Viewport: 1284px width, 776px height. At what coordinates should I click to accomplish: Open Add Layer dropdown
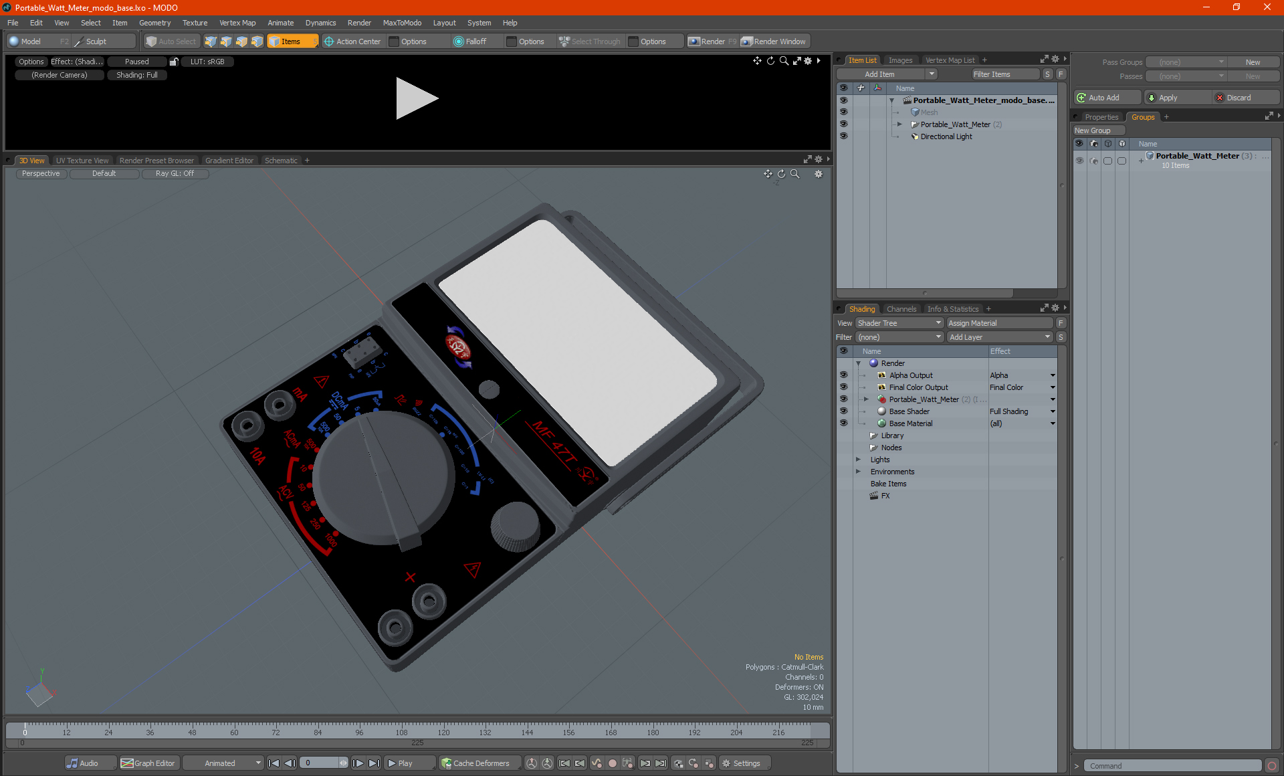1000,337
